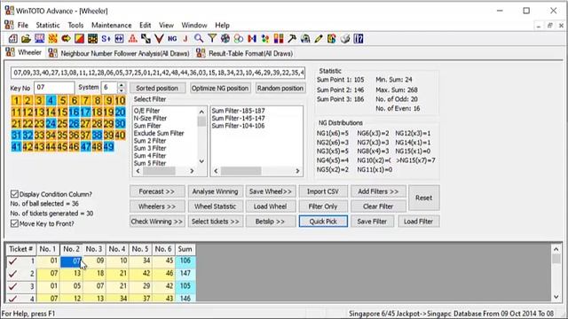
Task: Open the Maintenance menu
Action: pyautogui.click(x=112, y=26)
